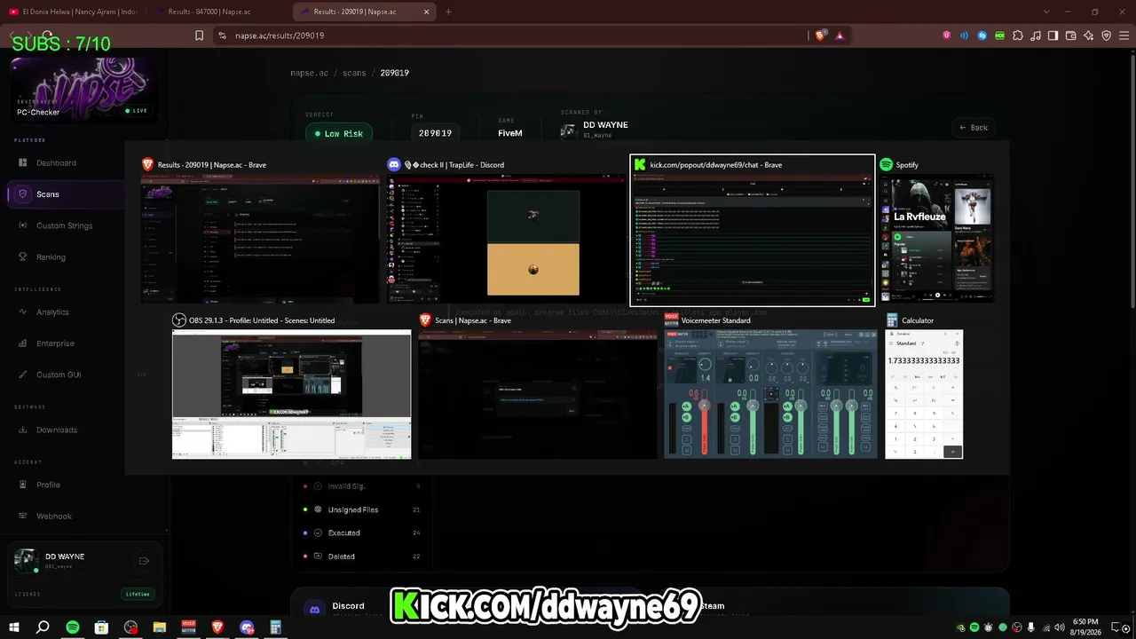Launch Spotify from the taskbar
Viewport: 1136px width, 639px height.
point(73,627)
